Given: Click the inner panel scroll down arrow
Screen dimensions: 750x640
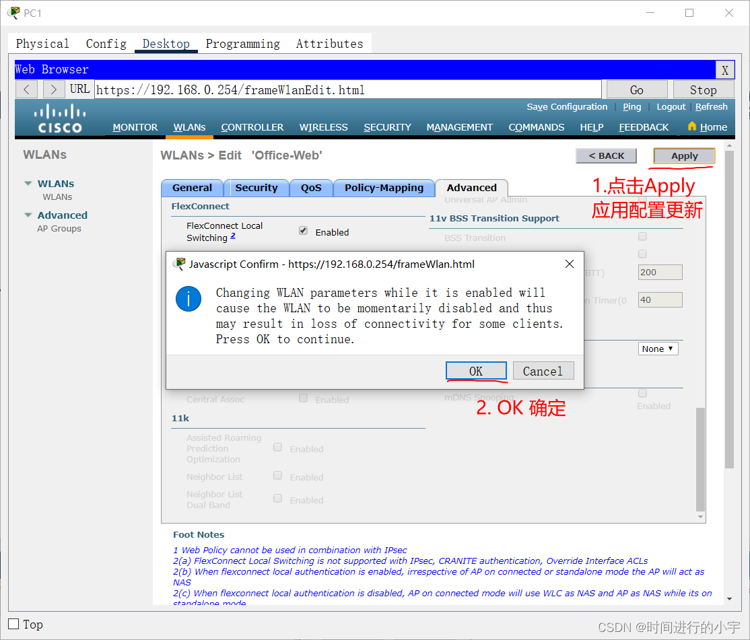Looking at the screenshot, I should coord(700,517).
